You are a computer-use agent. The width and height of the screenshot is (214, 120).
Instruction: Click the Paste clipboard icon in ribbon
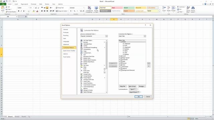pos(3,8)
